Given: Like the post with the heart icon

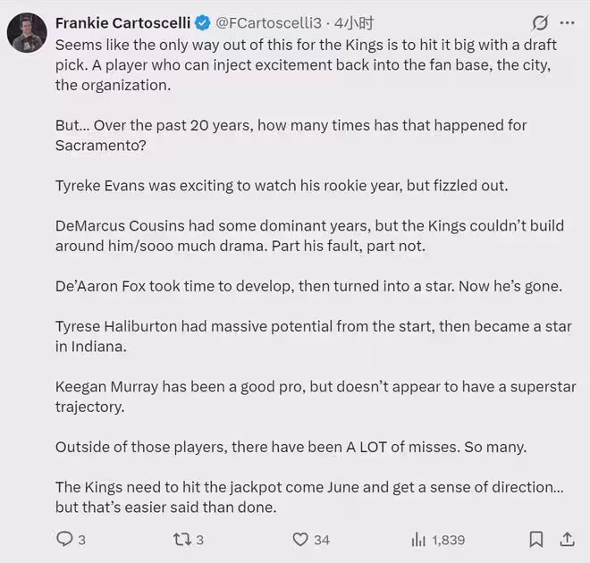Looking at the screenshot, I should (x=300, y=539).
